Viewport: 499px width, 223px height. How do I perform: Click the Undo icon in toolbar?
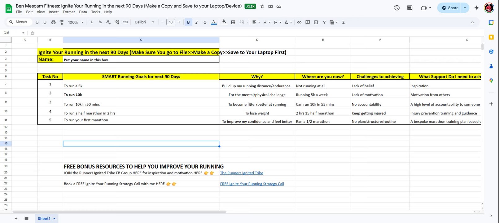tap(37, 22)
